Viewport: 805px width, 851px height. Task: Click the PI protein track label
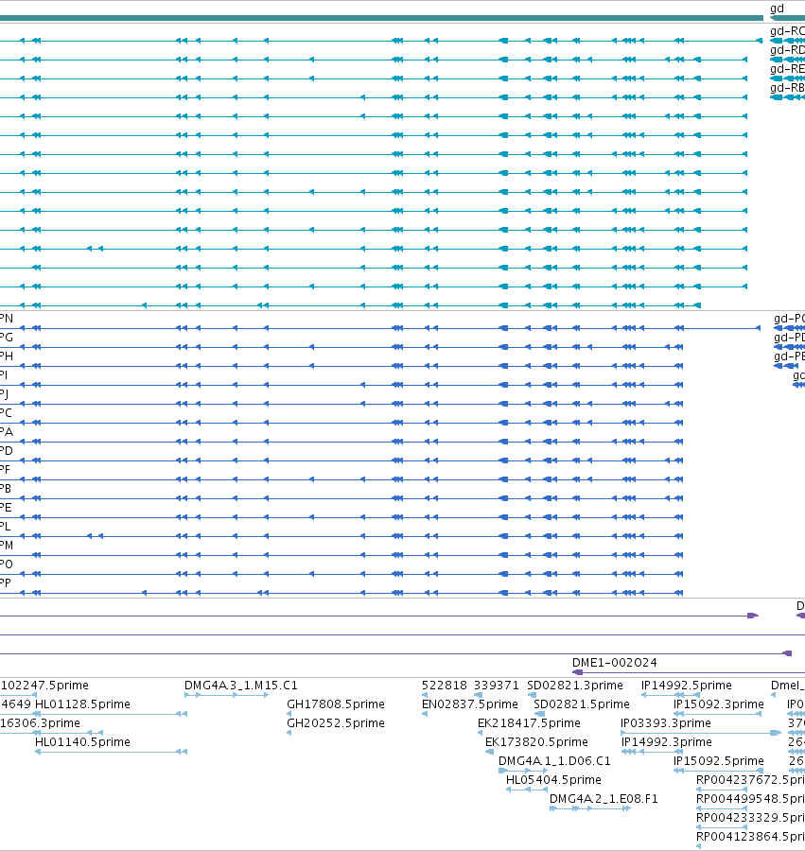(4, 375)
